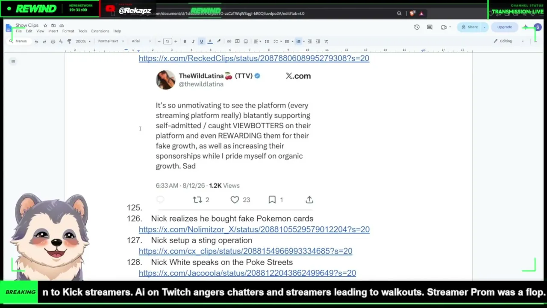This screenshot has width=547, height=308.
Task: Open the line and paragraph spacing menu
Action: pyautogui.click(x=267, y=41)
